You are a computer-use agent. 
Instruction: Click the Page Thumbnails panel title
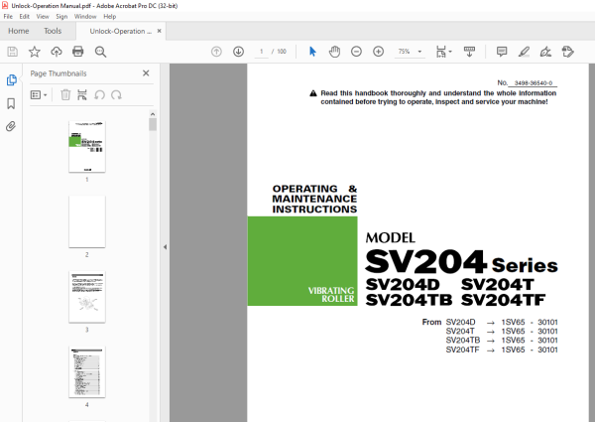pos(59,73)
